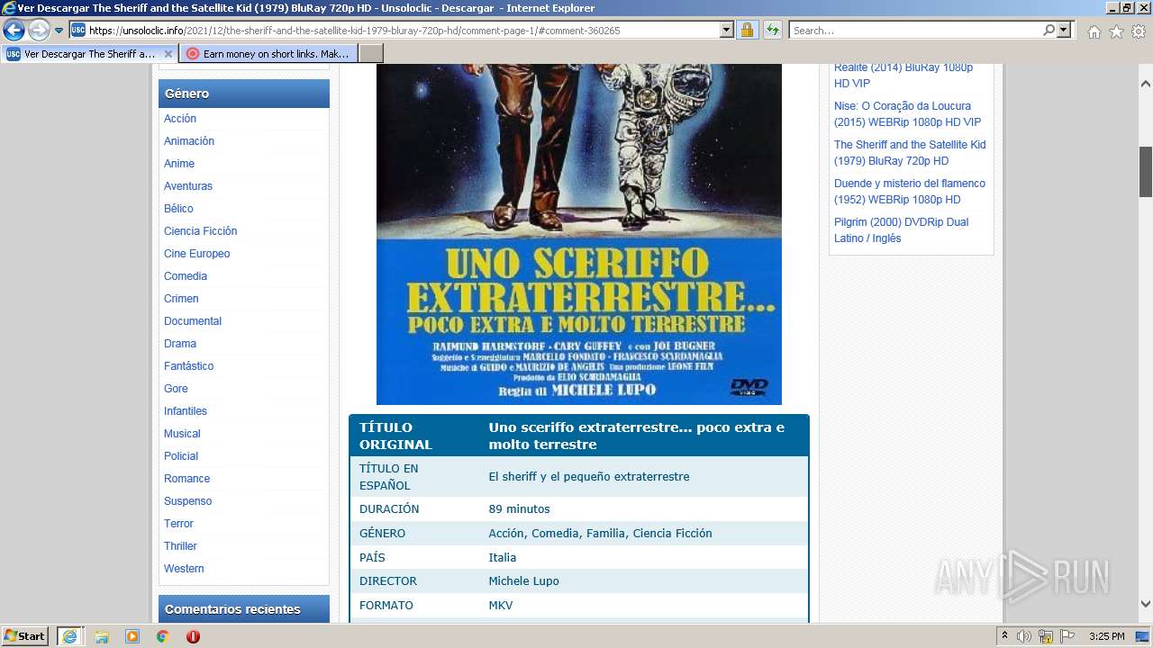Click the volume speaker tray icon
Image resolution: width=1153 pixels, height=648 pixels.
1024,636
